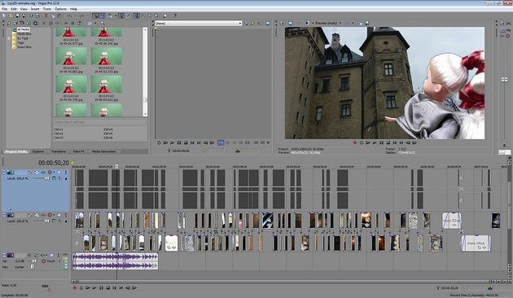Open Touch automation mode dropdown on audio track

(59, 261)
